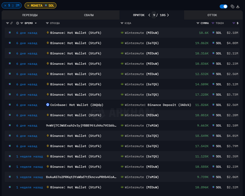
Task: Click '1 неделя назад' on 11.125K row
Action: [x=29, y=156]
